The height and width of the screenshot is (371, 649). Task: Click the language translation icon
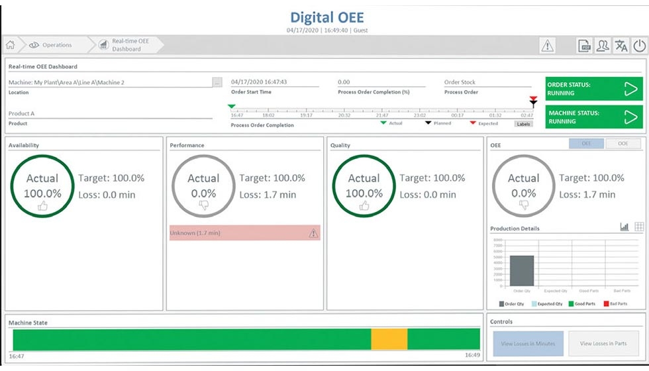tap(621, 45)
